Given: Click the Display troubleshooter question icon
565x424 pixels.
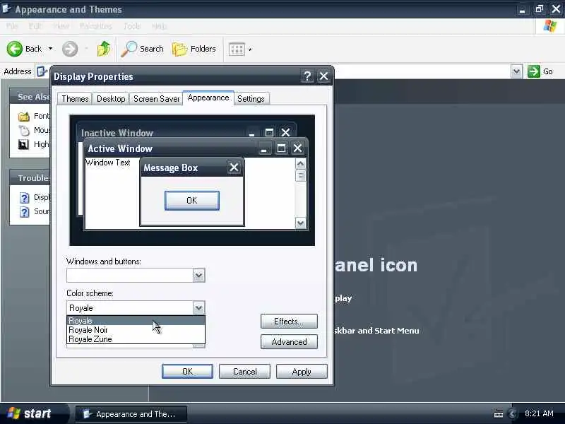Looking at the screenshot, I should [24, 198].
